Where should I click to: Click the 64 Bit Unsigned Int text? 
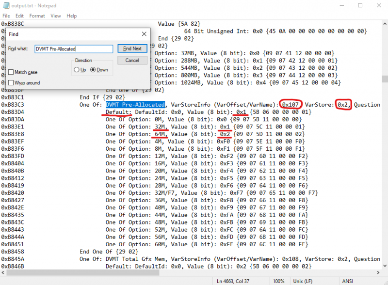point(217,31)
